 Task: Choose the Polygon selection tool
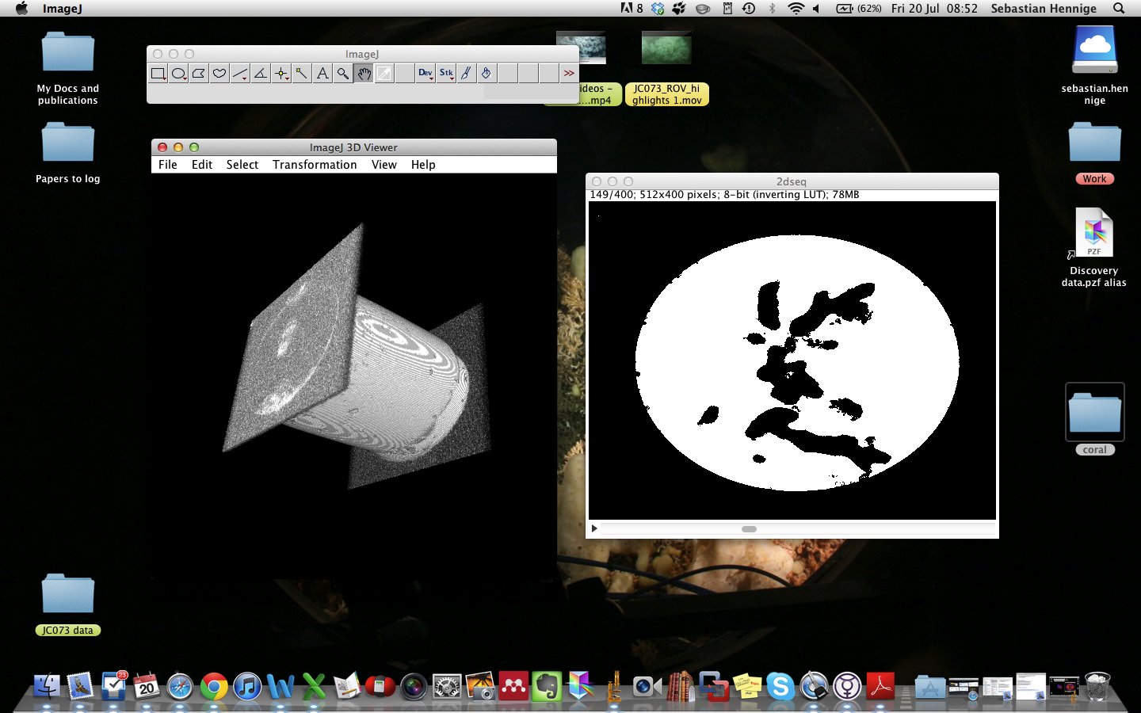click(x=199, y=74)
